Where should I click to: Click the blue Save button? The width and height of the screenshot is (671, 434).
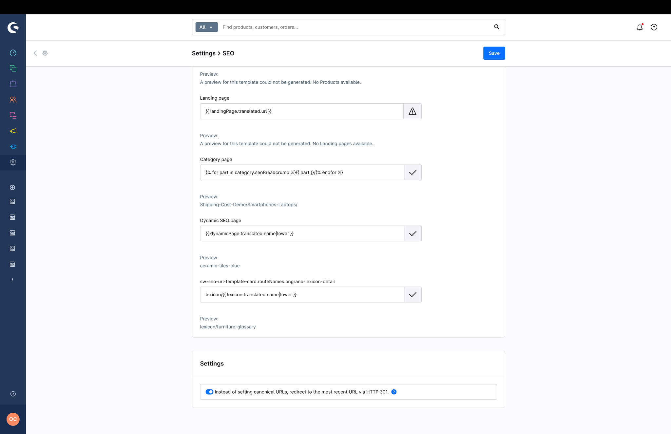[494, 53]
